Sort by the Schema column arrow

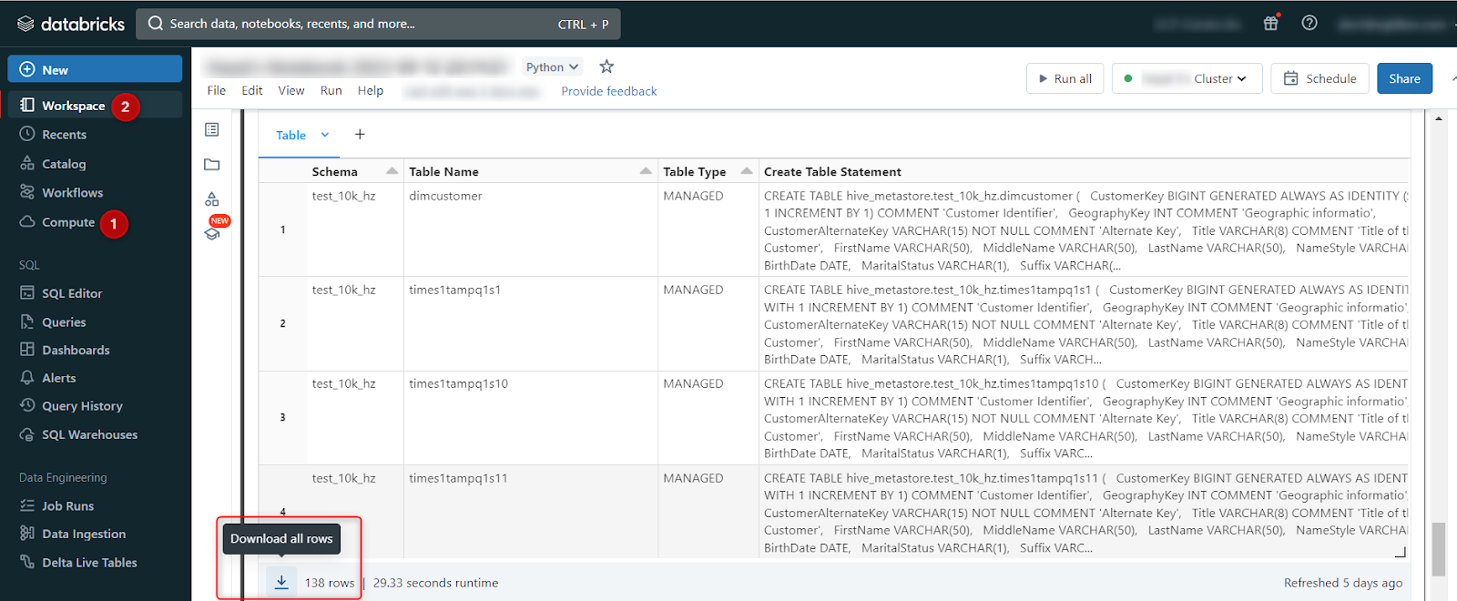click(x=392, y=171)
